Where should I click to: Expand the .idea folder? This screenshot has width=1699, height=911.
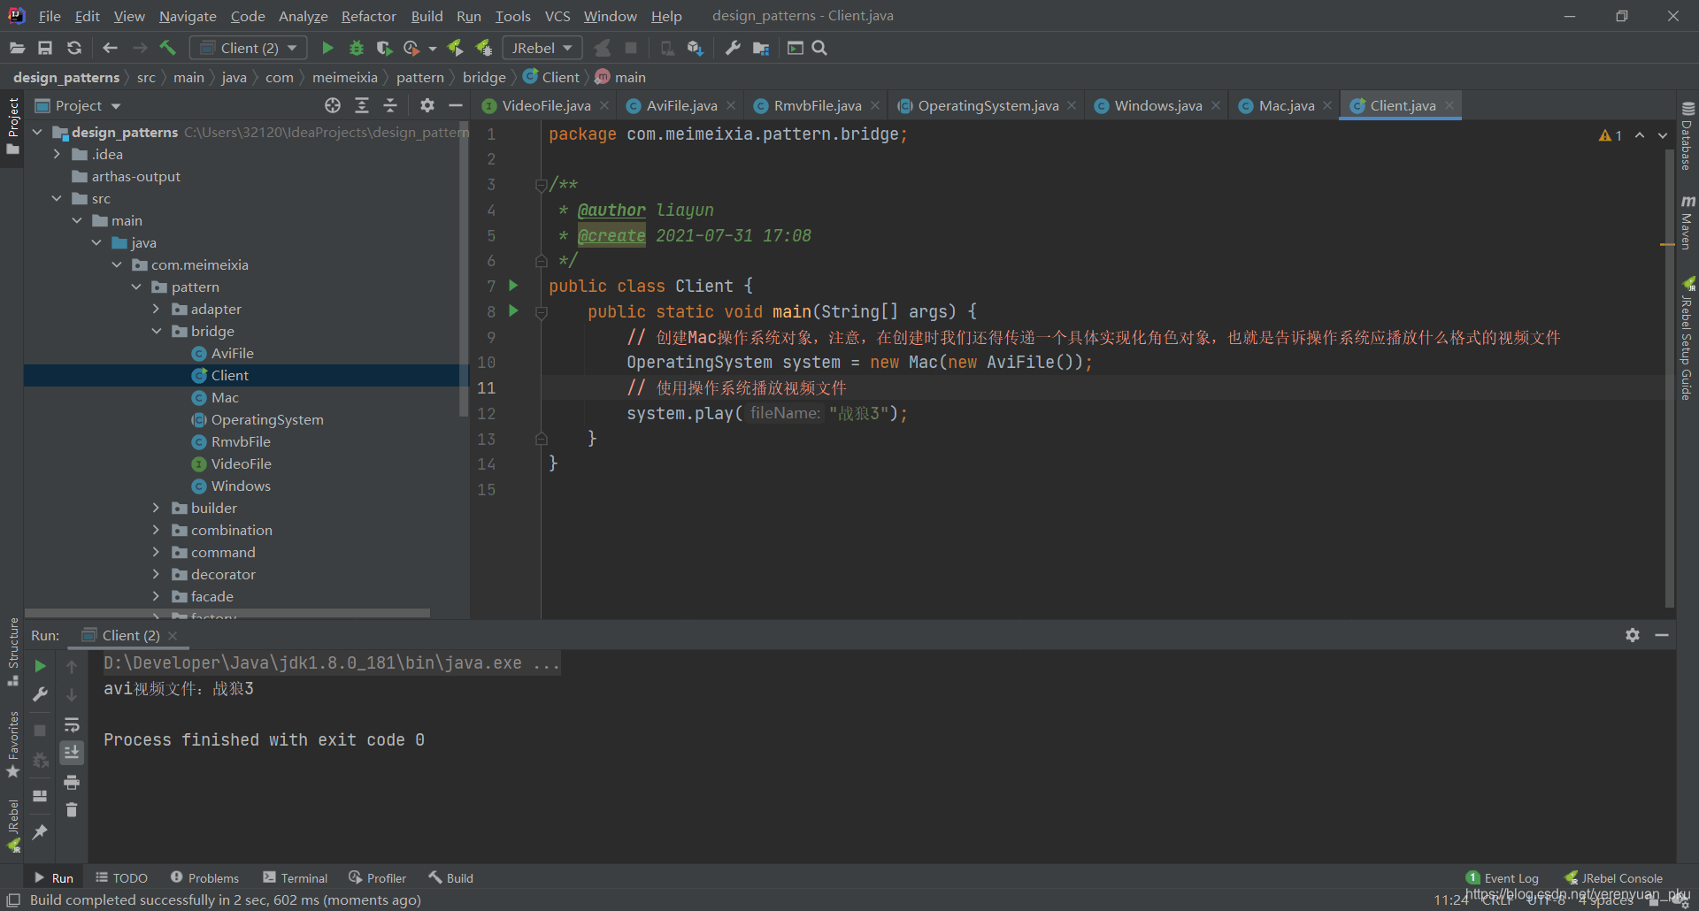point(58,154)
